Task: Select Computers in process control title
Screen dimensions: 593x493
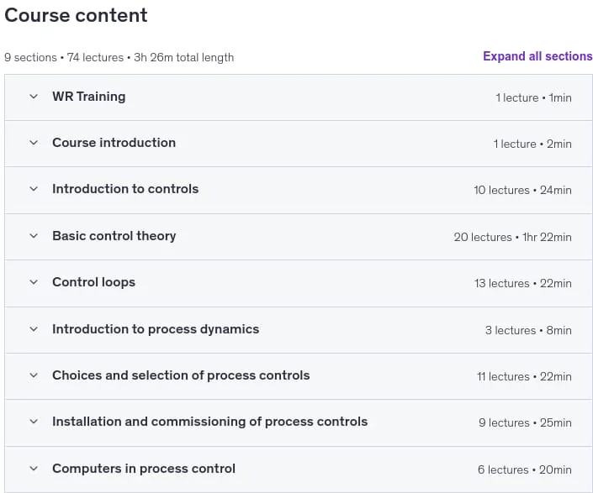Action: pyautogui.click(x=144, y=469)
